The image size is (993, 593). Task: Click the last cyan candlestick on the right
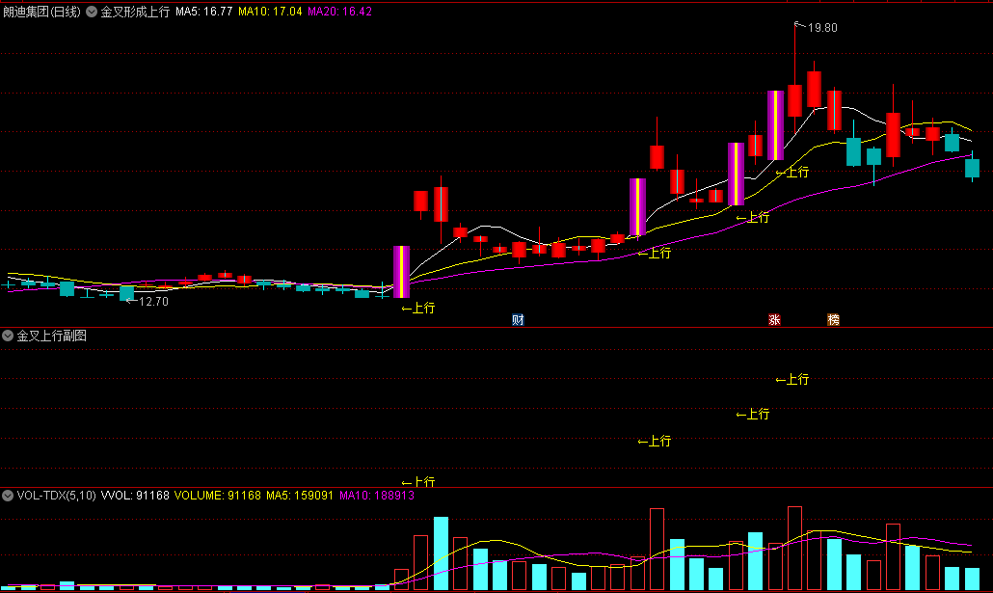[x=972, y=168]
